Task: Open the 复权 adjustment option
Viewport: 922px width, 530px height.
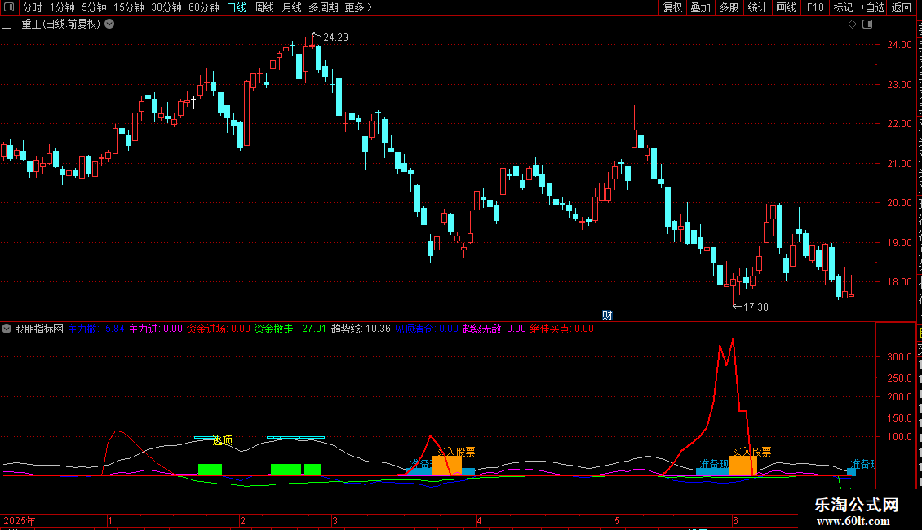Action: tap(672, 7)
